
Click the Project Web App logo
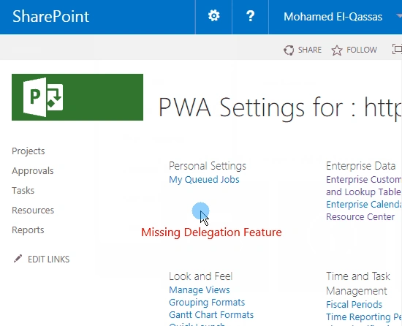click(x=77, y=97)
